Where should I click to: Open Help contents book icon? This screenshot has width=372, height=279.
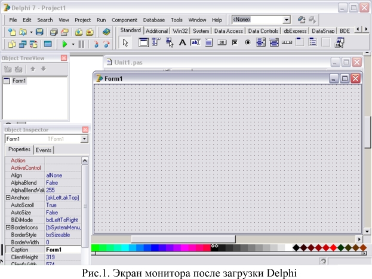pyautogui.click(x=106, y=32)
